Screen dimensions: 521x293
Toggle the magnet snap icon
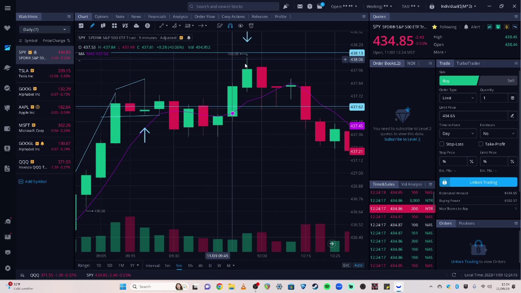pos(230,26)
